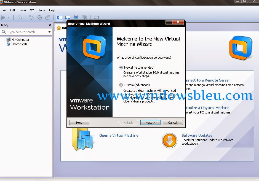Click the console view toolbar icon

pos(96,17)
